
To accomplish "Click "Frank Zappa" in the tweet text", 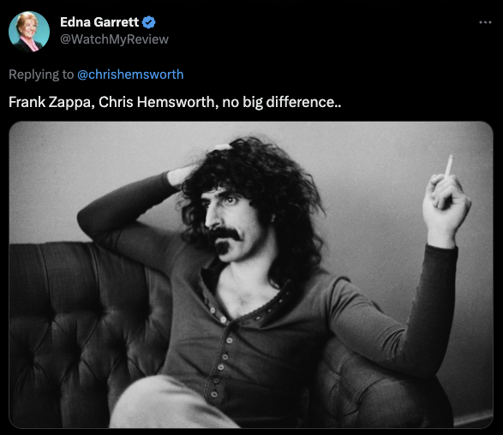I will (x=51, y=102).
